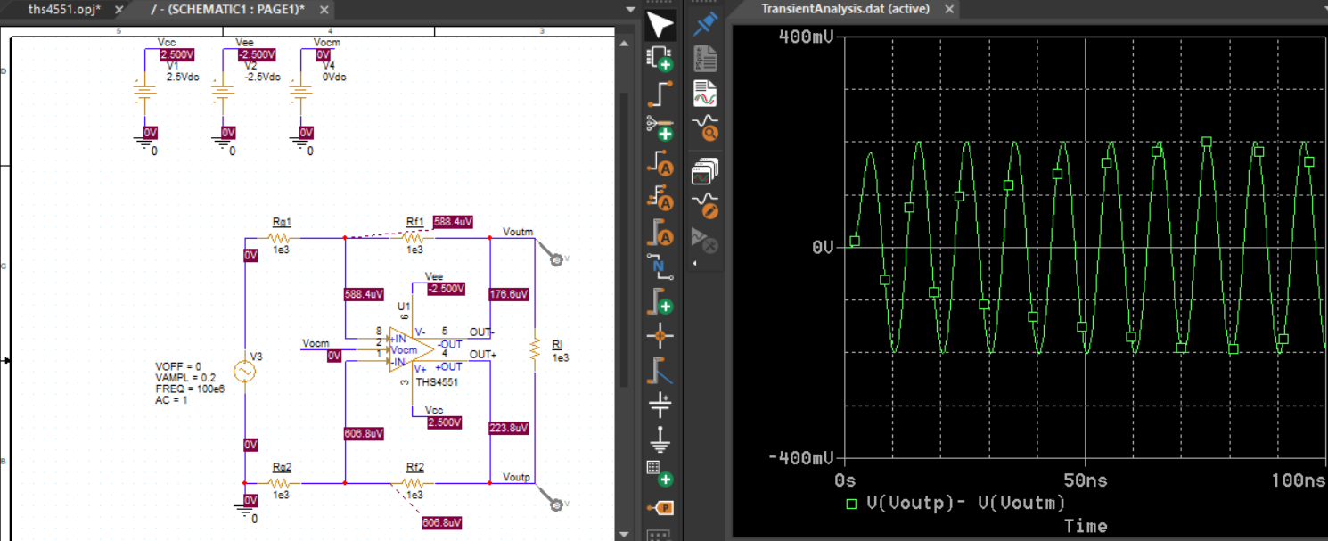Select the Rg2 resistor

pos(281,483)
